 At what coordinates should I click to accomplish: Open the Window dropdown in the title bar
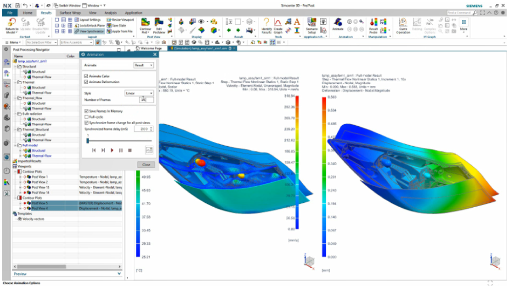click(x=94, y=5)
